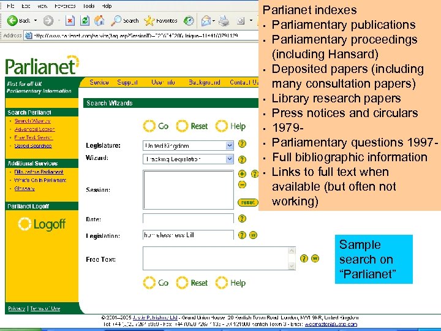Open the Contact Us tab
441x331 pixels.
244,82
